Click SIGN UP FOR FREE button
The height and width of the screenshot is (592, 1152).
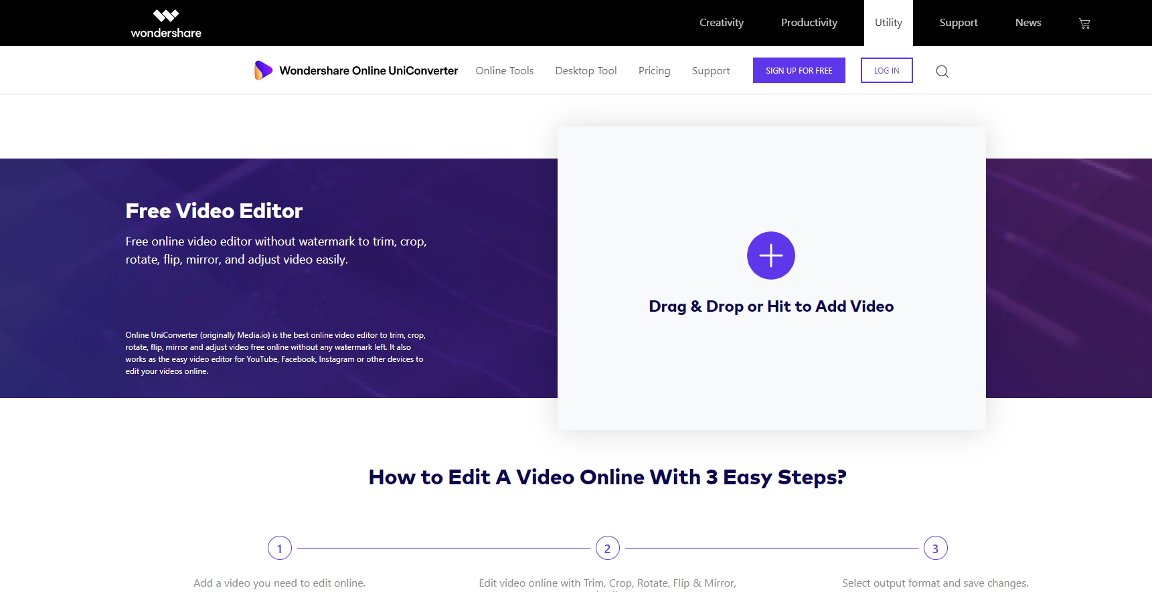coord(799,70)
